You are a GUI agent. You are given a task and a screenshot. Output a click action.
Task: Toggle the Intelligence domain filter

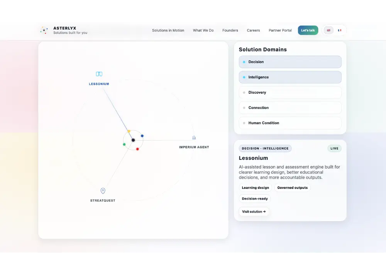(290, 77)
